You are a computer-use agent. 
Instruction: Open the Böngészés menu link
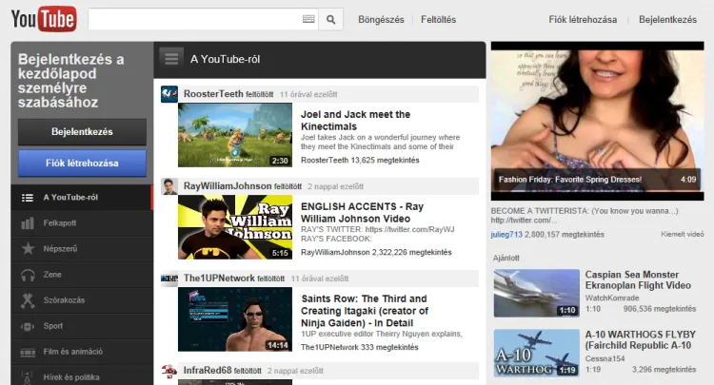pyautogui.click(x=381, y=19)
